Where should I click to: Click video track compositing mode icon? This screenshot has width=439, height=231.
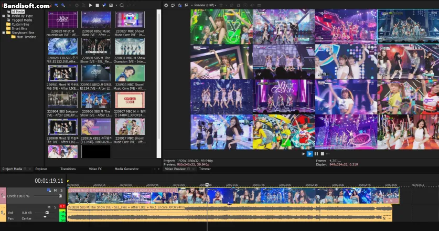tap(49, 191)
